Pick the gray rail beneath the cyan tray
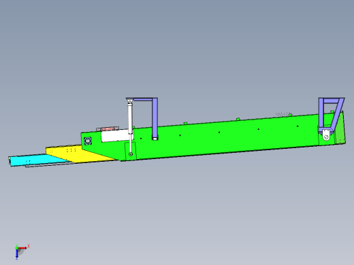Image resolution: width=354 pixels, height=265 pixels. 49,165
